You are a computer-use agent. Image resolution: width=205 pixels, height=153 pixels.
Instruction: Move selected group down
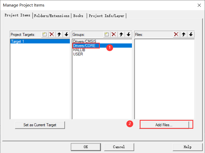(x=128, y=34)
